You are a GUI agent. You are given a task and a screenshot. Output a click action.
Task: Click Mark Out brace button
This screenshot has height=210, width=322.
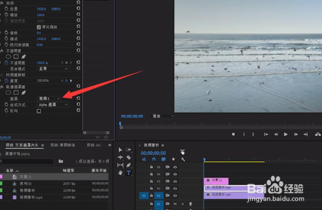253,134
